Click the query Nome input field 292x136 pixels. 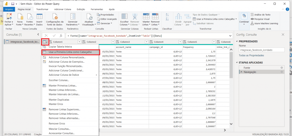(x=262, y=50)
